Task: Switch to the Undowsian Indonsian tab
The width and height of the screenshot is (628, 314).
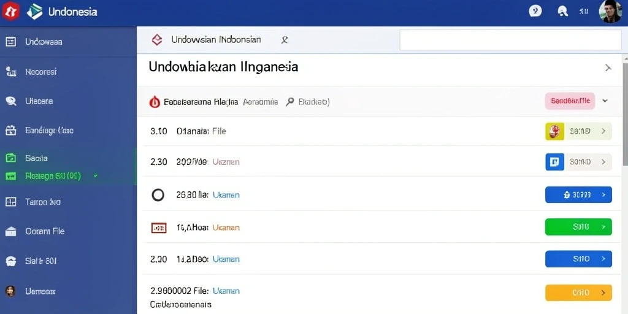Action: pyautogui.click(x=216, y=40)
